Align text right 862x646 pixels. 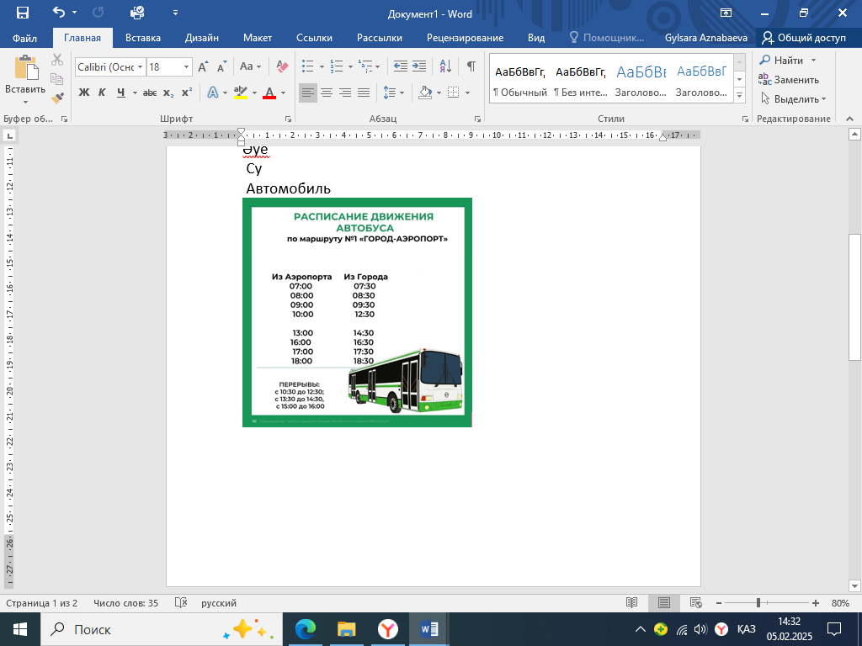tap(345, 93)
